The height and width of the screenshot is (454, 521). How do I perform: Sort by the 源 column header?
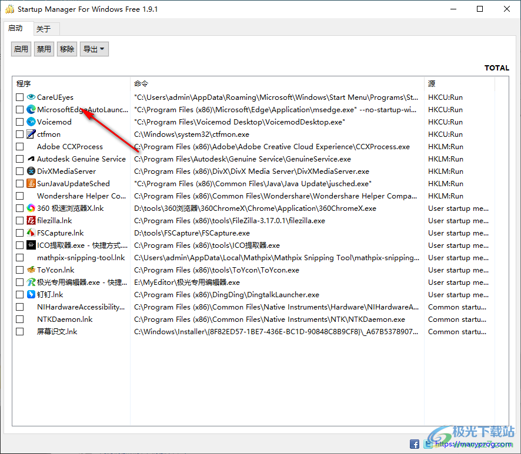pyautogui.click(x=459, y=83)
